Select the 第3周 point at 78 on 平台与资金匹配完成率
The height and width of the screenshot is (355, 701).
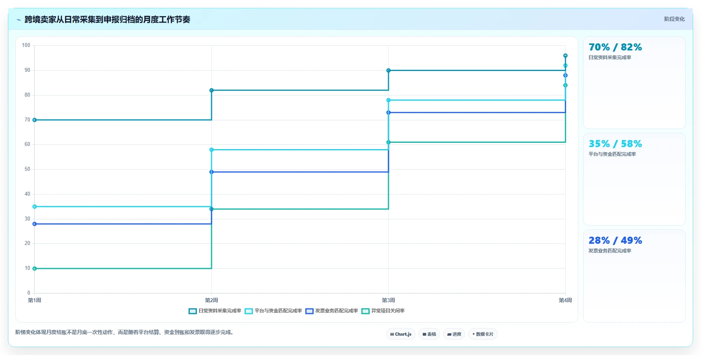[x=389, y=100]
